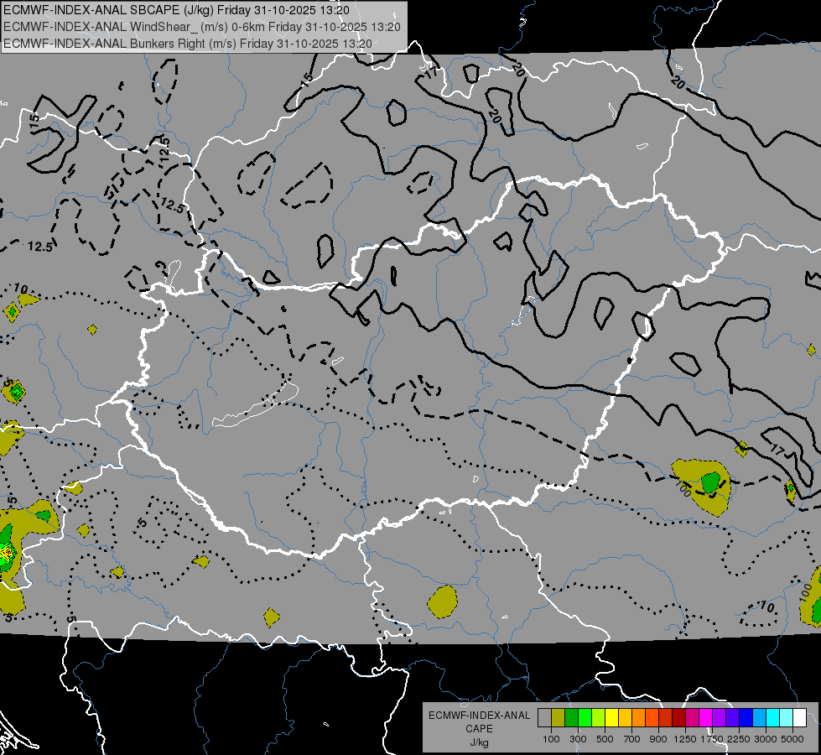Select the sky blue legend swatch

click(761, 718)
